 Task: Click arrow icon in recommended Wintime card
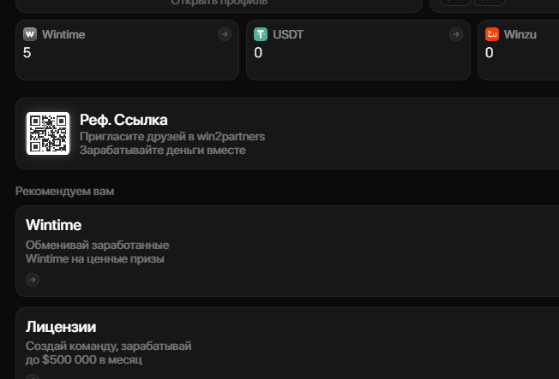[33, 280]
